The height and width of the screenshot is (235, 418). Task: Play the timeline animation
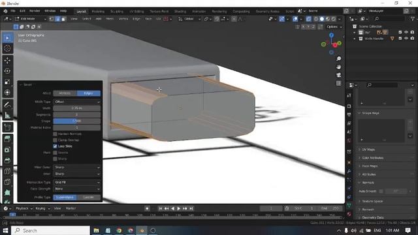point(178,209)
